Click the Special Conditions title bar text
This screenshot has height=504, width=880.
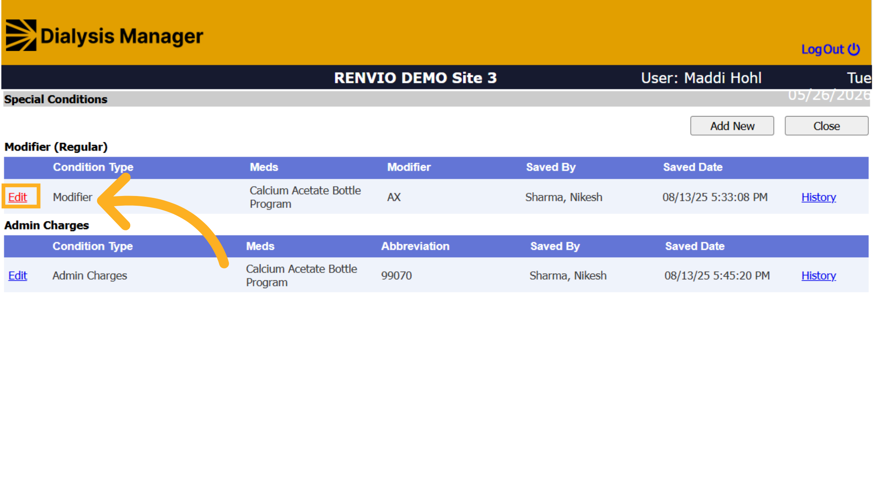click(x=56, y=99)
